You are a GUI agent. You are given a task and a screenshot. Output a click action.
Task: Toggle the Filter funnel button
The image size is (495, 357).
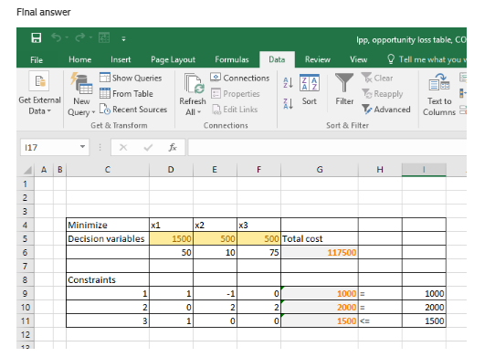(x=344, y=89)
